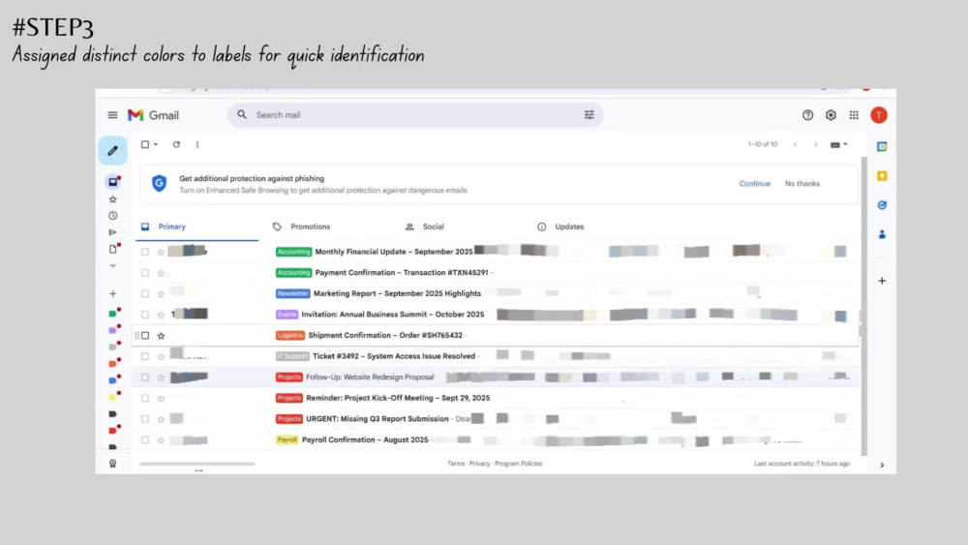
Task: Open Starred in the sidebar
Action: pyautogui.click(x=112, y=199)
